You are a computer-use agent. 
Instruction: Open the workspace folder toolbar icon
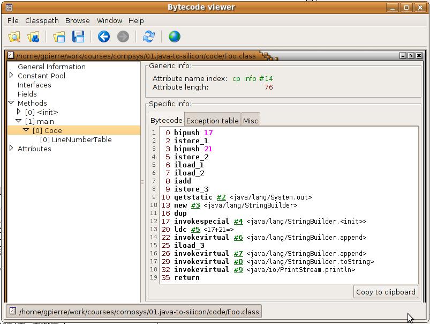[x=59, y=36]
